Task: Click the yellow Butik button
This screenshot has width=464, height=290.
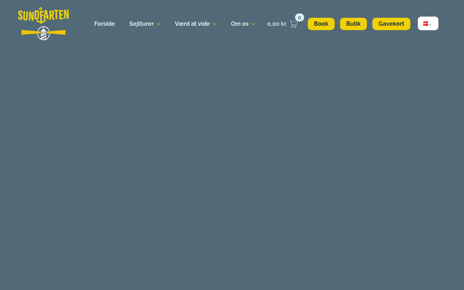Action: click(x=353, y=24)
